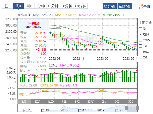The image size is (153, 114).
Task: Click the 2022-11 date axis label
Action: [78, 59]
